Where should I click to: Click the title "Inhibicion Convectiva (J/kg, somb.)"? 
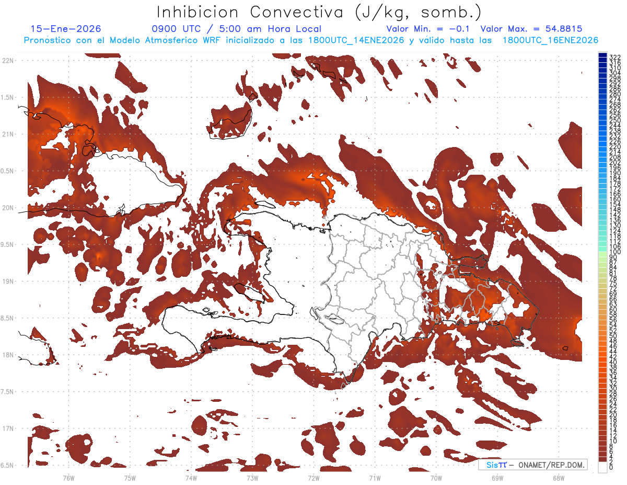pyautogui.click(x=319, y=12)
